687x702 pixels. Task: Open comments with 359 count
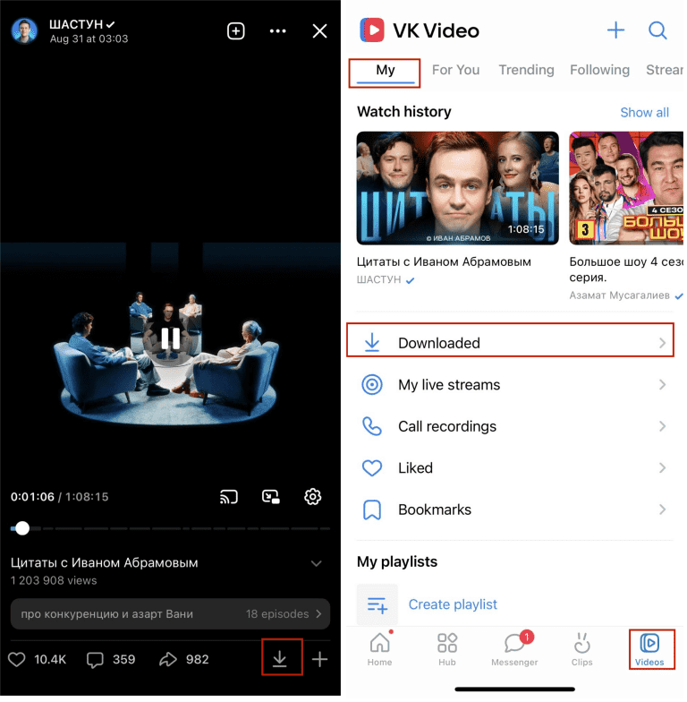(x=111, y=660)
